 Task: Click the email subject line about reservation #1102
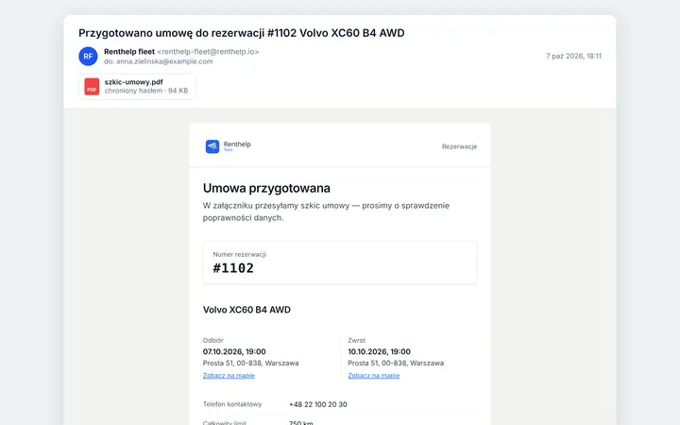tap(242, 33)
